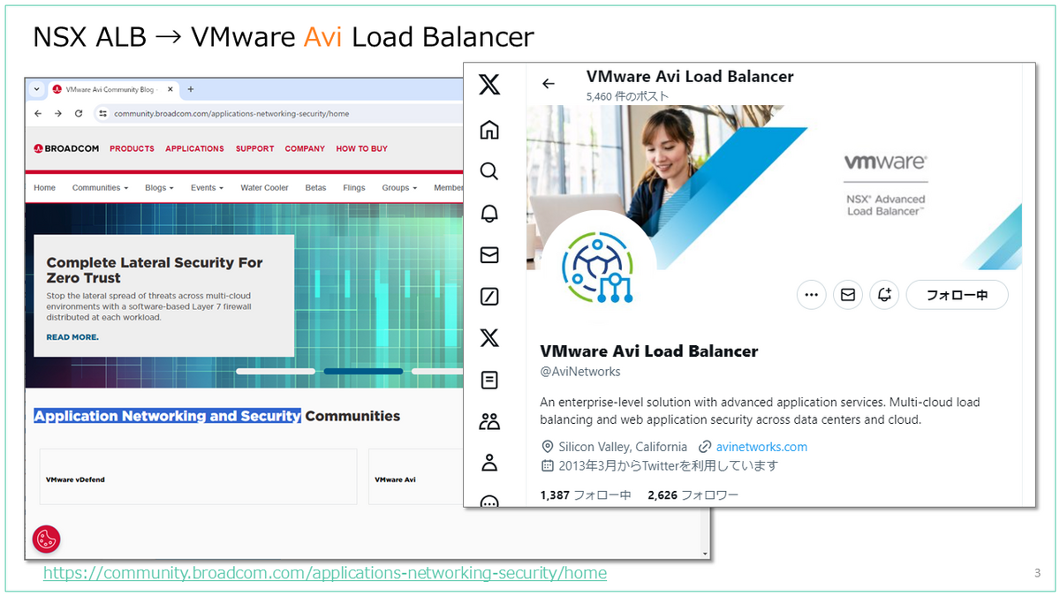
Task: Open Notifications bell in the X sidebar
Action: pos(488,213)
